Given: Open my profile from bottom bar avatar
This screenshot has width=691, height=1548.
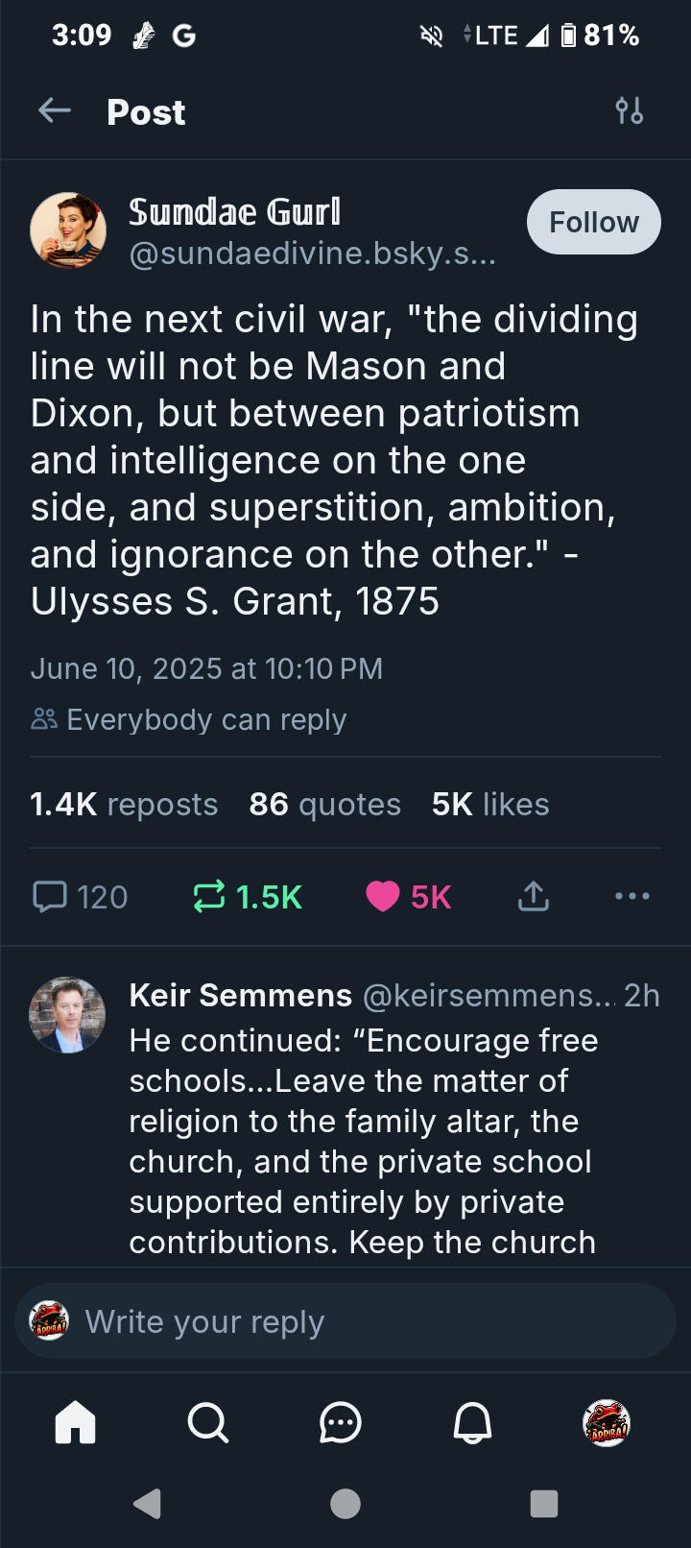Looking at the screenshot, I should [x=607, y=1422].
